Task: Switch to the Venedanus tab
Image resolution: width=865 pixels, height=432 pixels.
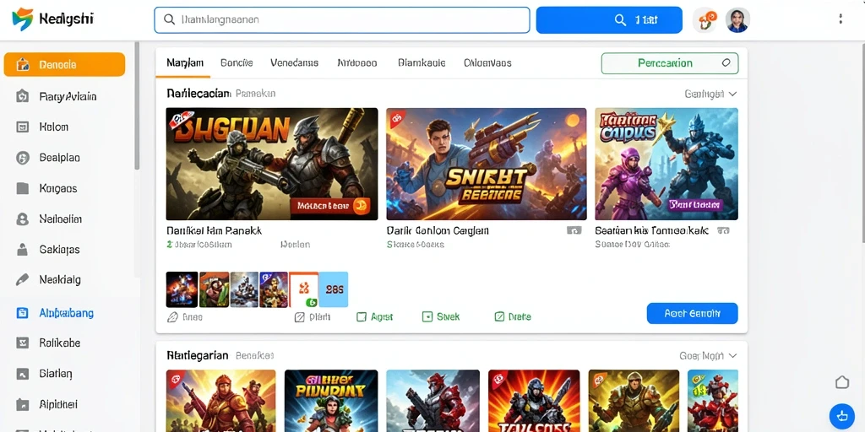Action: click(295, 62)
